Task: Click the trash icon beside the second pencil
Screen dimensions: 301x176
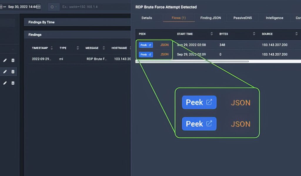Action: click(12, 72)
